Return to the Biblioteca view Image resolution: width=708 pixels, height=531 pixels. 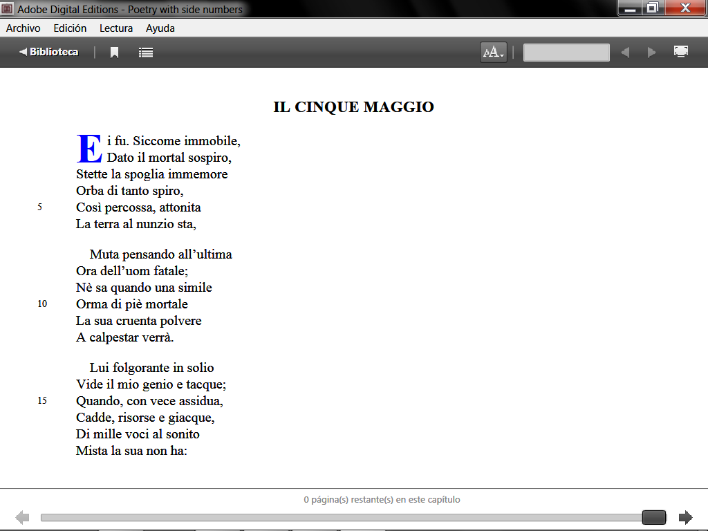point(49,52)
